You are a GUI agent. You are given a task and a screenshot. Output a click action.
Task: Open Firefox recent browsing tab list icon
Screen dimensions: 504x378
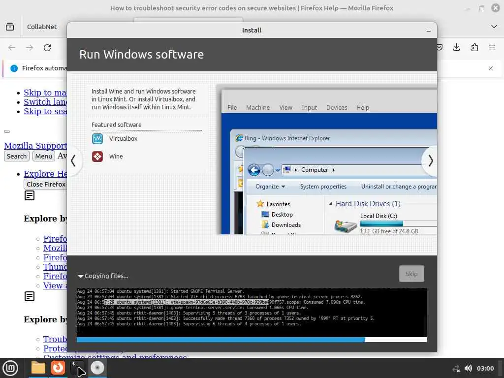[10, 27]
